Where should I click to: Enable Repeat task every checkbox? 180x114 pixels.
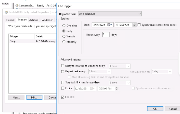coord(63,71)
